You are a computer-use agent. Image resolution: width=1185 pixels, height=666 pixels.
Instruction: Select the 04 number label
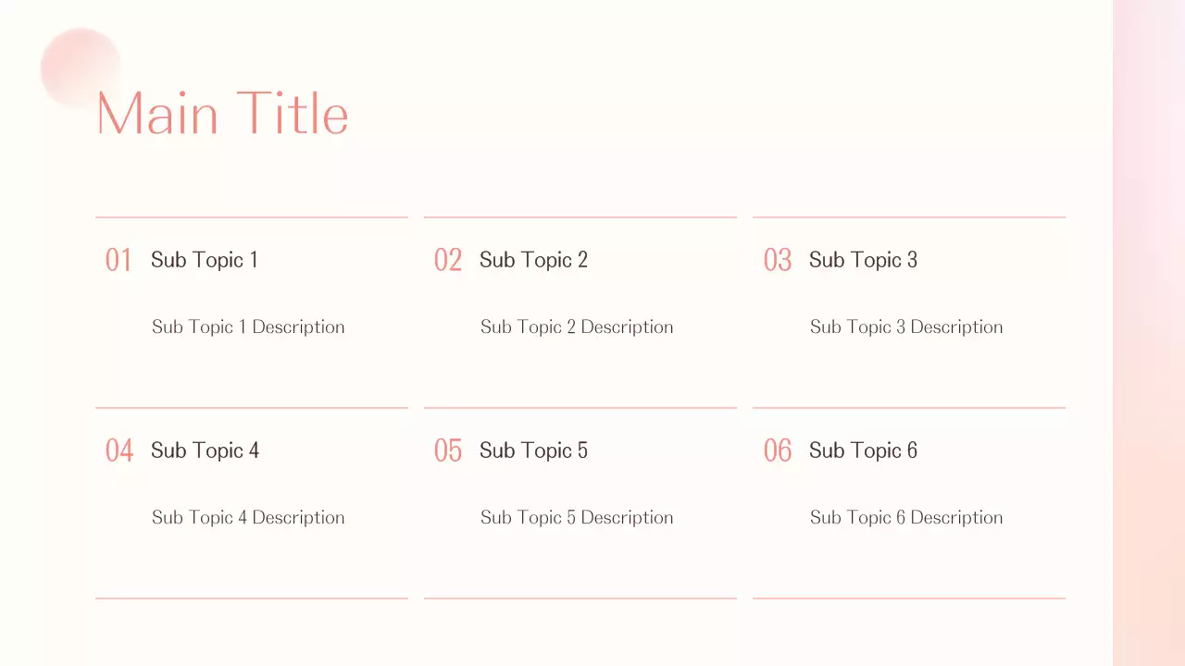point(119,450)
